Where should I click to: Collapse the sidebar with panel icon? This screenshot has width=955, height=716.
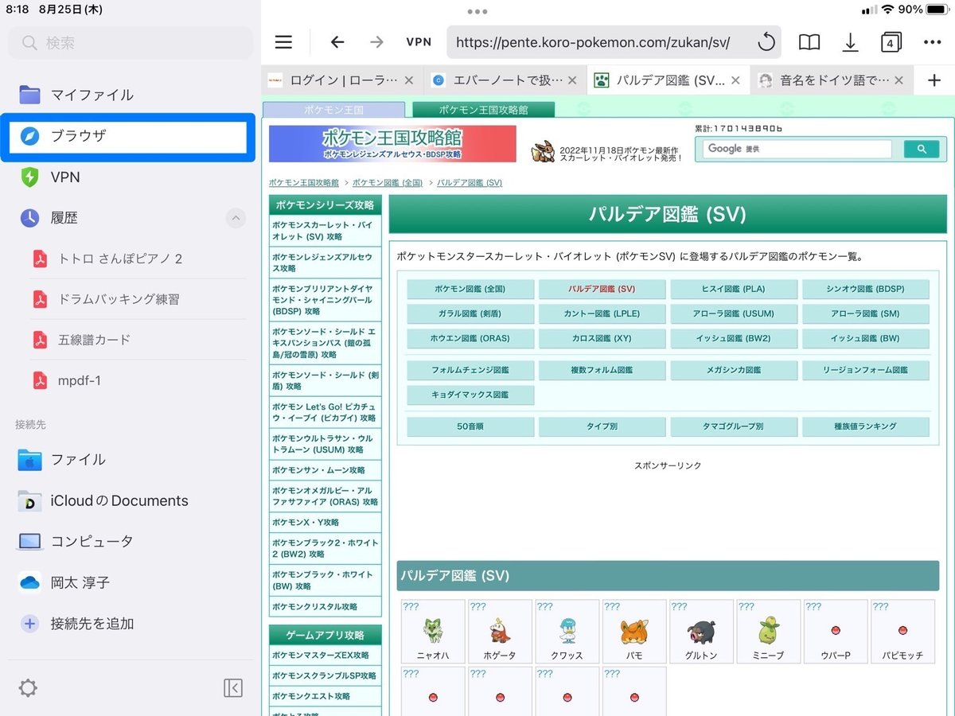233,688
